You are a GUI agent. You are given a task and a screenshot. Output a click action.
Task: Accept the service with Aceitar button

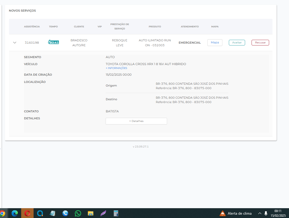(237, 43)
